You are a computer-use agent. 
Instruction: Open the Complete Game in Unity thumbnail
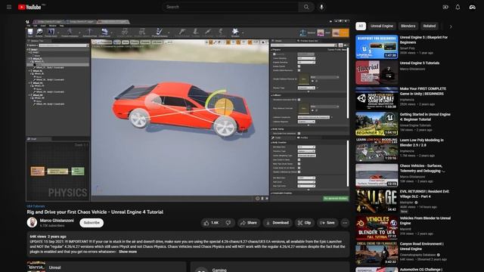coord(377,98)
